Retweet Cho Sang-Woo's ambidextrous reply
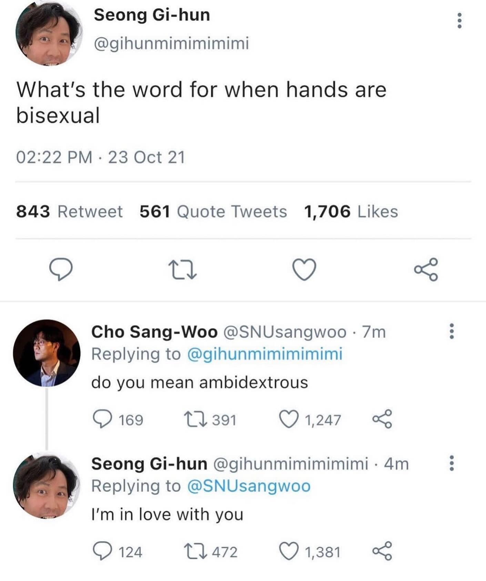486x581 pixels. 196,419
